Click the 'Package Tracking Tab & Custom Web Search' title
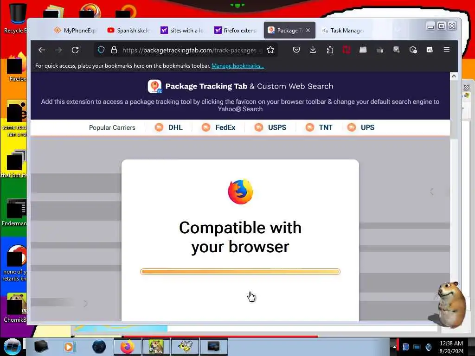Viewport: 475px width, 356px height. 249,86
